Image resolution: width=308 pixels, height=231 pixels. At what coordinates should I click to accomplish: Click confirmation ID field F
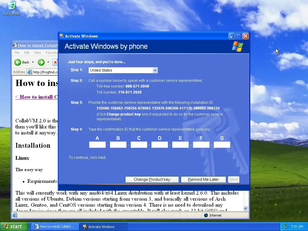tap(201, 145)
